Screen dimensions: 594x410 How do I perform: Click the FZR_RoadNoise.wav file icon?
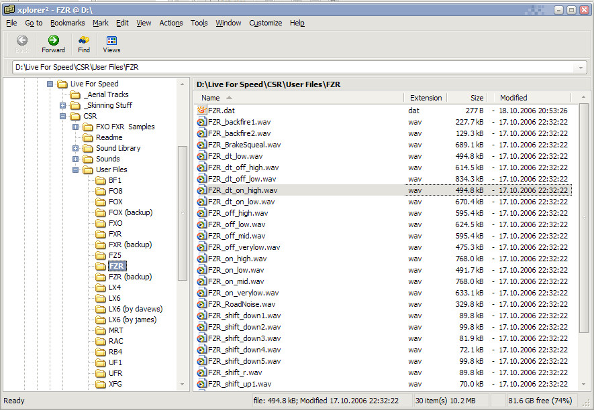(201, 304)
